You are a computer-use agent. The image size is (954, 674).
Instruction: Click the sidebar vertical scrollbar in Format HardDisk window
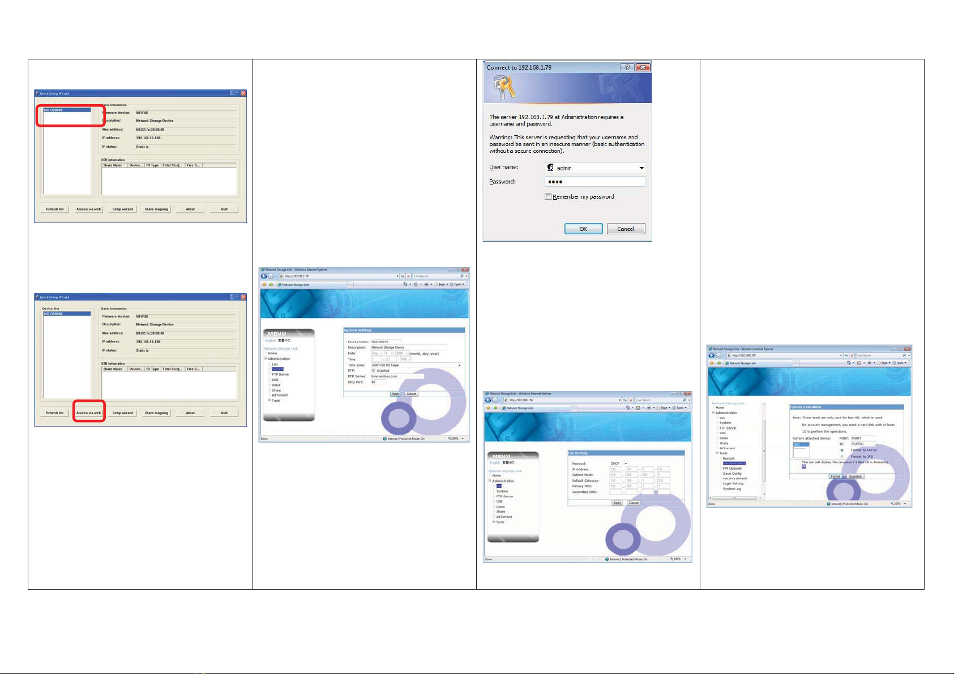[x=764, y=450]
